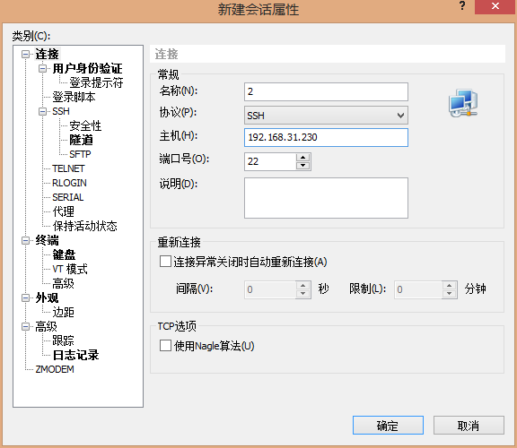
Task: Click the 间隔 spinner up arrow
Action: (302, 286)
